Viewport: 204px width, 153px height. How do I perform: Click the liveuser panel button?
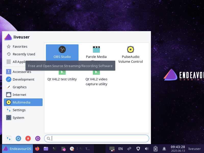click(x=195, y=149)
